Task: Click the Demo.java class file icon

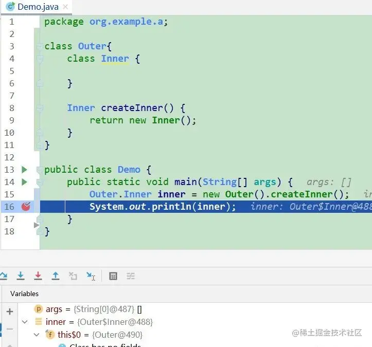Action: point(10,7)
